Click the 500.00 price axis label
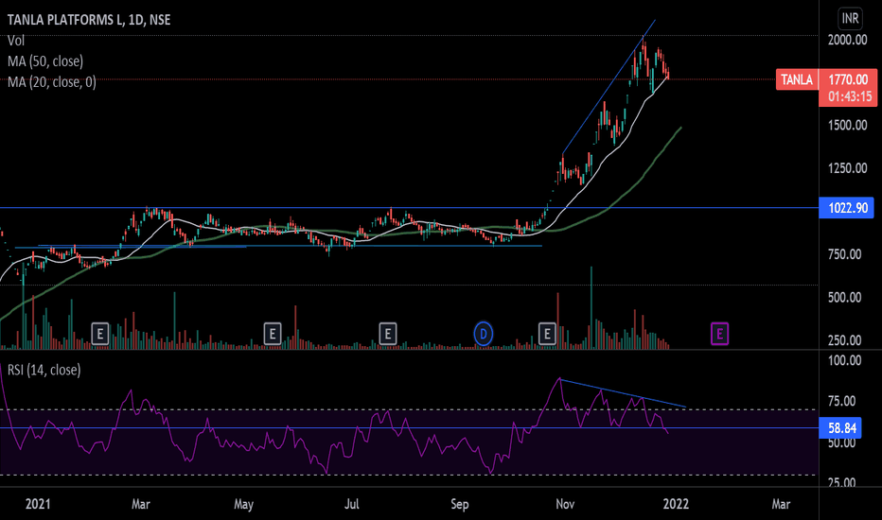 click(x=844, y=297)
